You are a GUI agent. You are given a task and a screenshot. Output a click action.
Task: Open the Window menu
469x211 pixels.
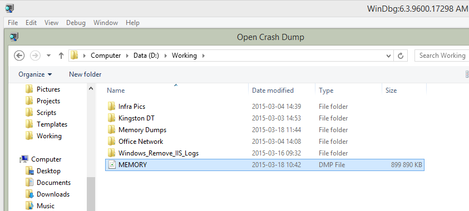click(x=106, y=23)
